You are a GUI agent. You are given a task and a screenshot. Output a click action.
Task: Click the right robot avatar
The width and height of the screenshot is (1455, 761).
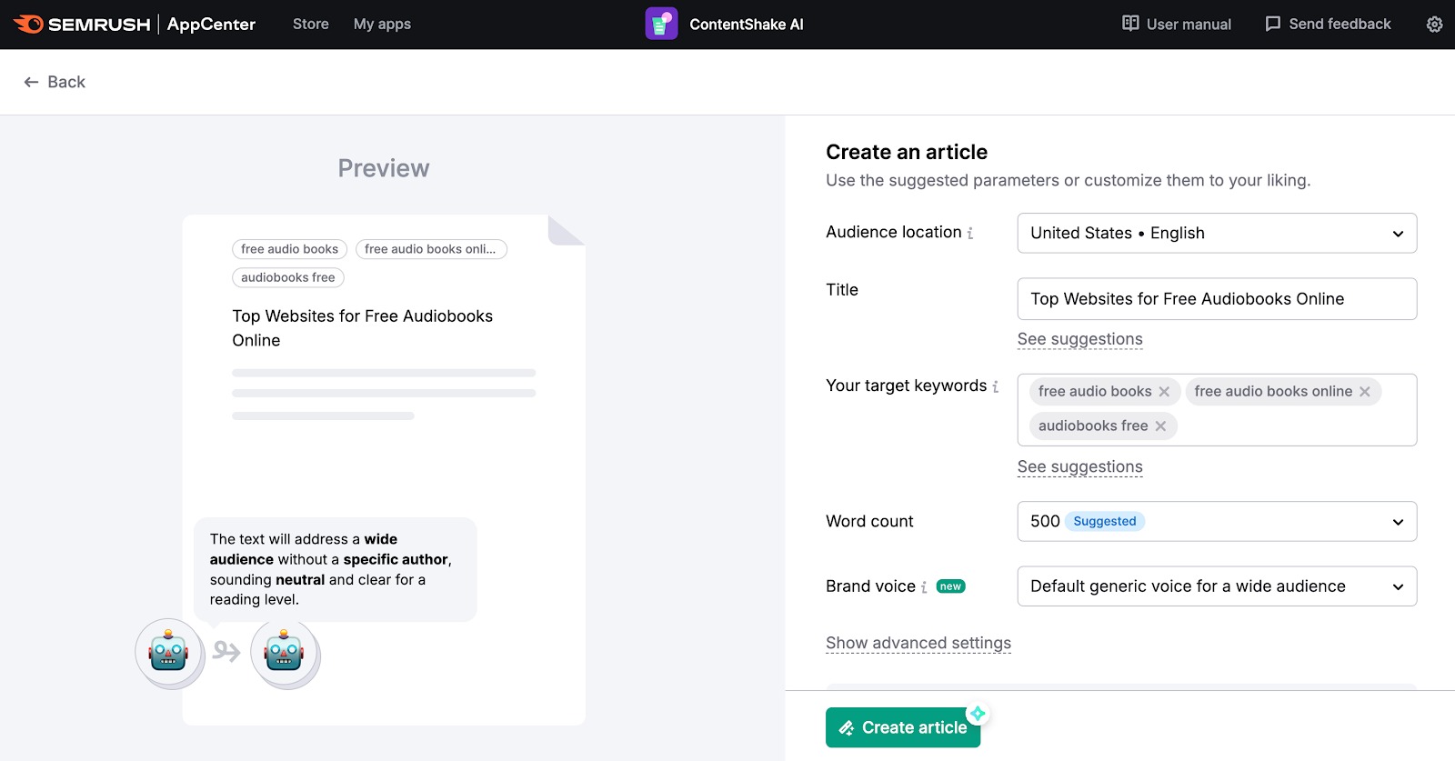click(285, 652)
